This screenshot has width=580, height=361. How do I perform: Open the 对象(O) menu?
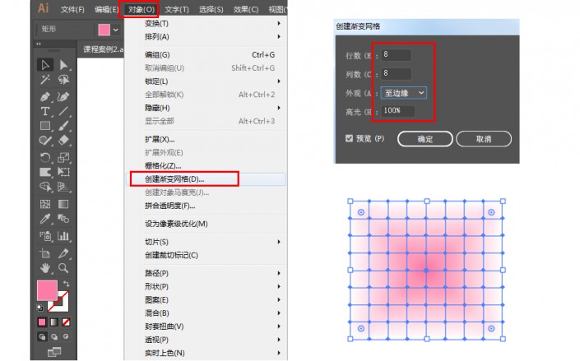pyautogui.click(x=139, y=9)
